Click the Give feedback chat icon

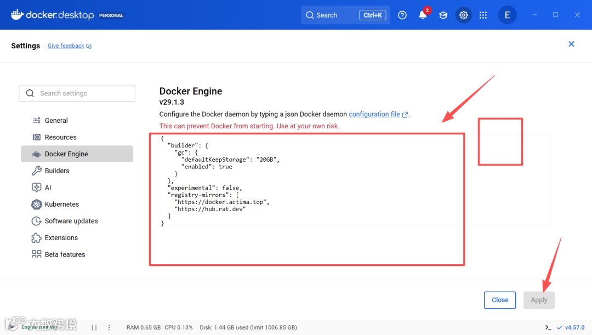[x=89, y=46]
